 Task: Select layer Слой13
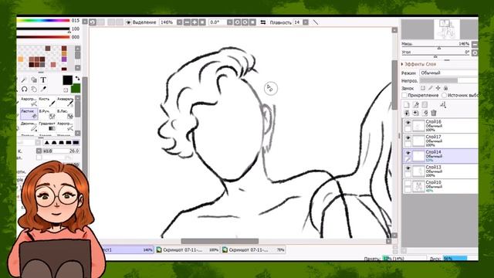[x=440, y=171]
